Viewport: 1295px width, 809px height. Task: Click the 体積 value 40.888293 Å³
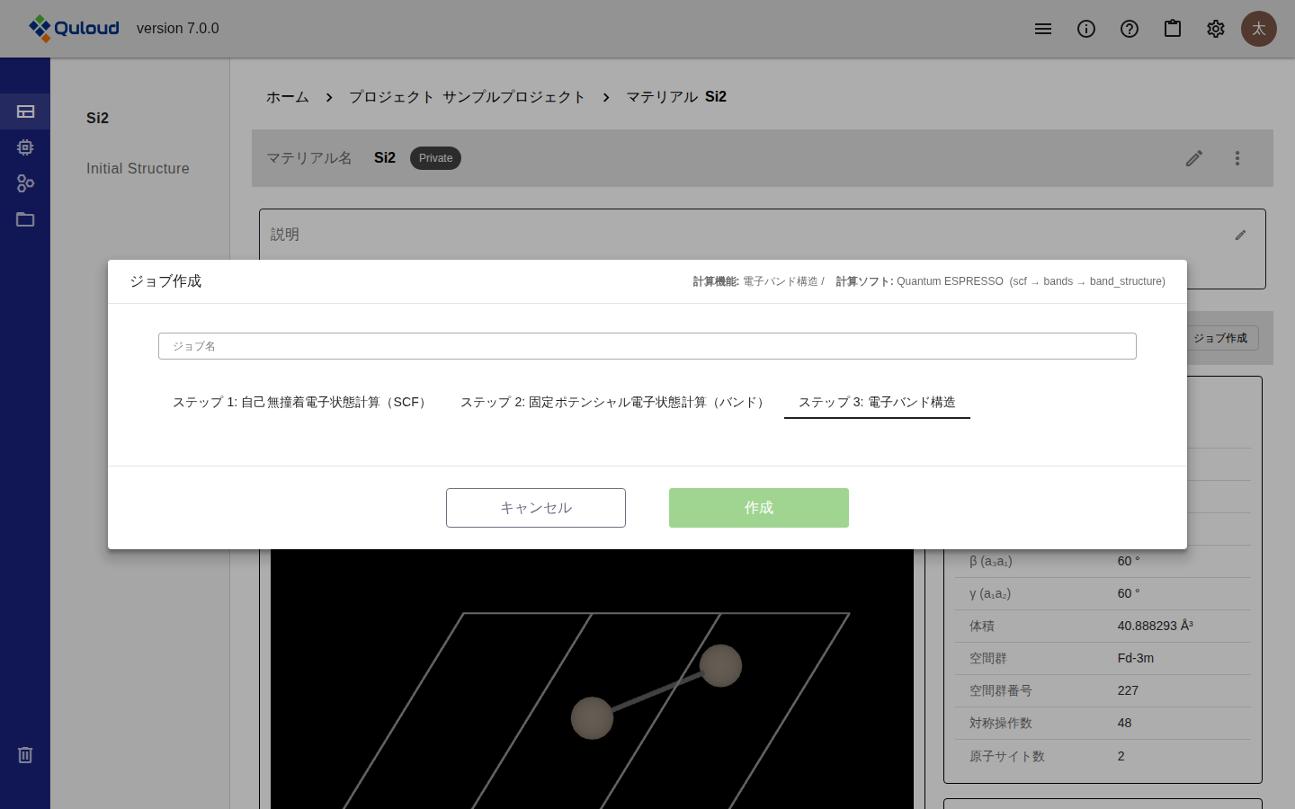[1155, 626]
